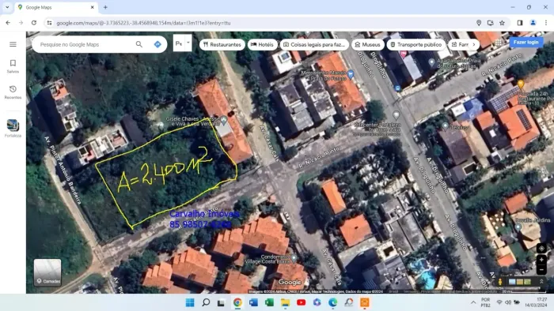Image resolution: width=554 pixels, height=311 pixels.
Task: Select the Transporte público chip
Action: (x=415, y=45)
